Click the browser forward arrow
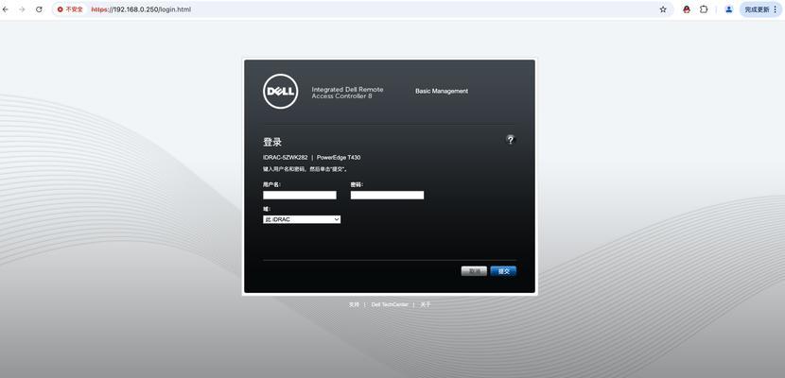 point(22,9)
